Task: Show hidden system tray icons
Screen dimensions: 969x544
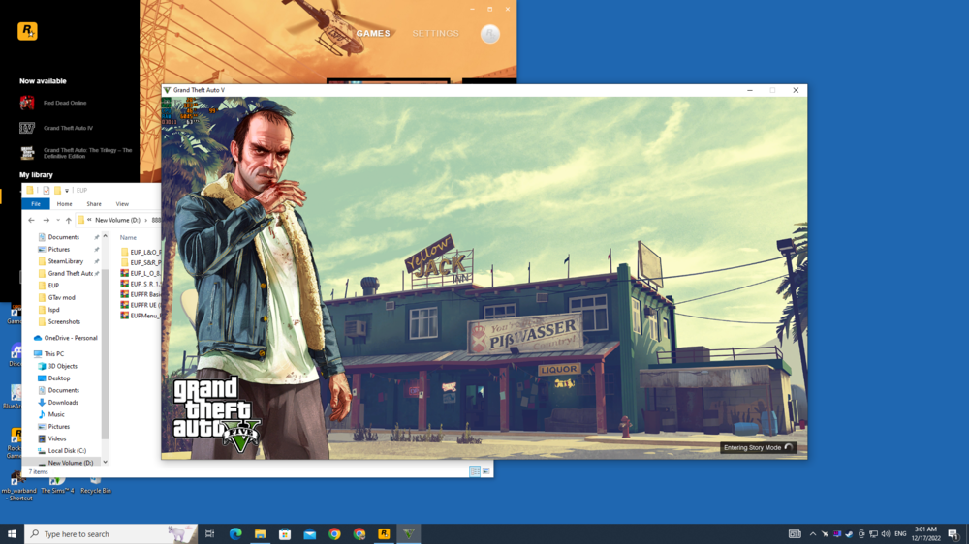Action: [813, 534]
